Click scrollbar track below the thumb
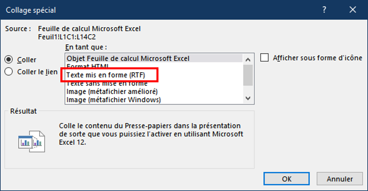368x191 pixels. pos(248,90)
